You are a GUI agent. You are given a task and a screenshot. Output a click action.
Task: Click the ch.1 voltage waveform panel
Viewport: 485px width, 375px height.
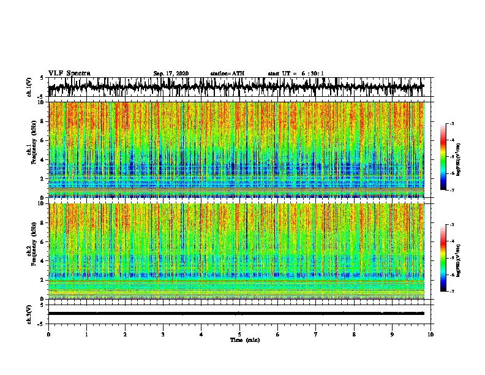tap(239, 87)
